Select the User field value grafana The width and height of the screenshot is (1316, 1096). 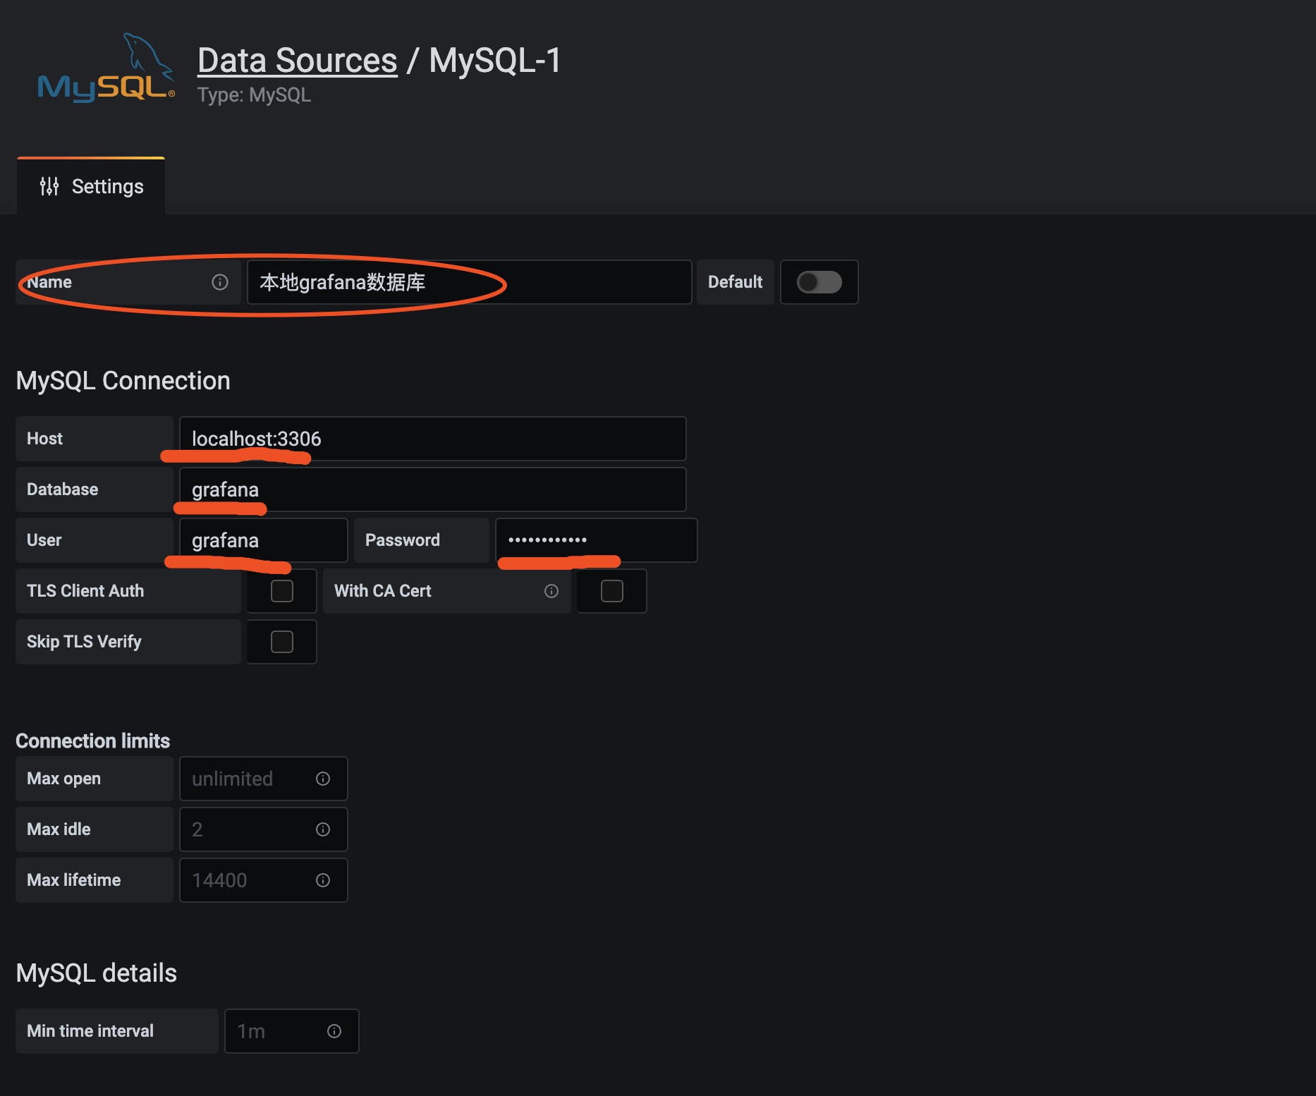point(262,540)
